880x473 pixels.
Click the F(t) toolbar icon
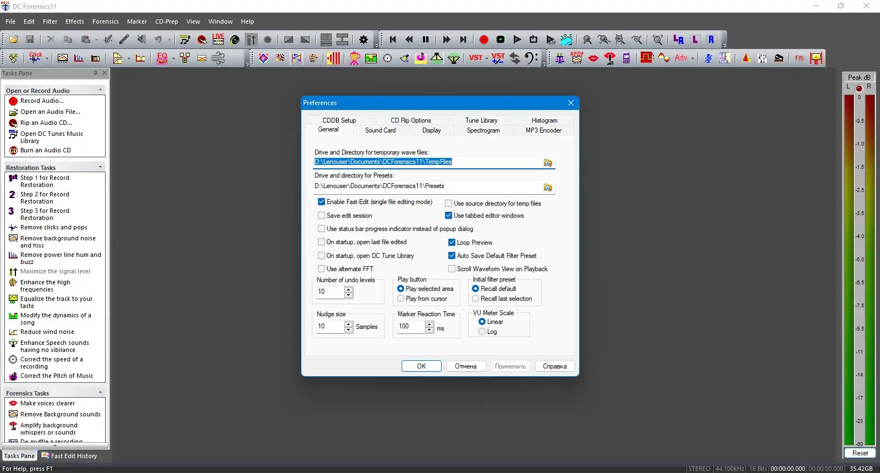point(799,58)
